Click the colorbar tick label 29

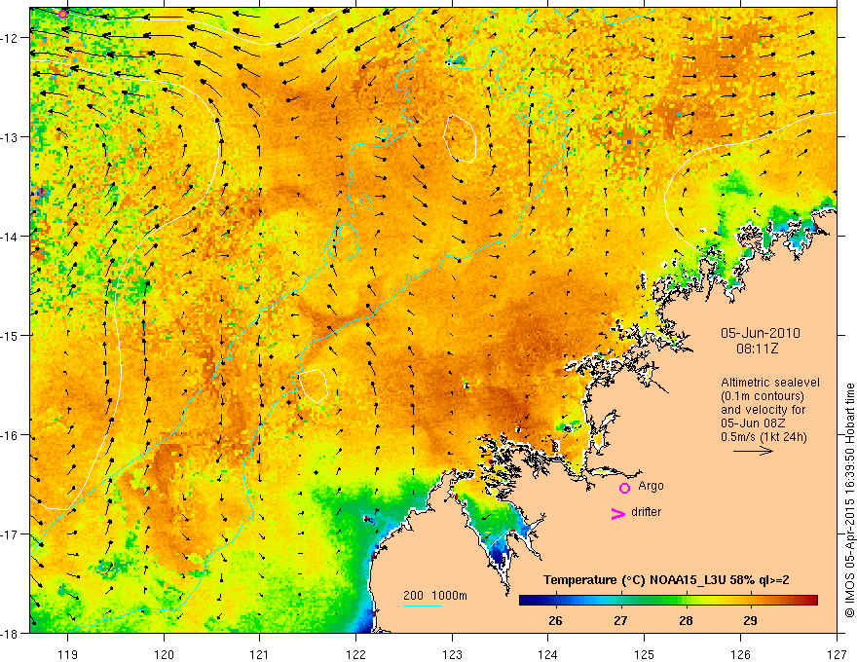[751, 621]
